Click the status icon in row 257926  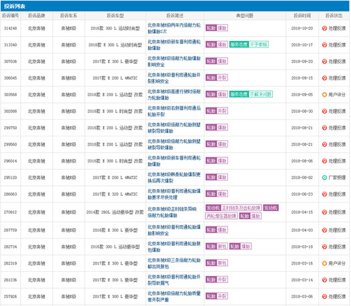(324, 297)
